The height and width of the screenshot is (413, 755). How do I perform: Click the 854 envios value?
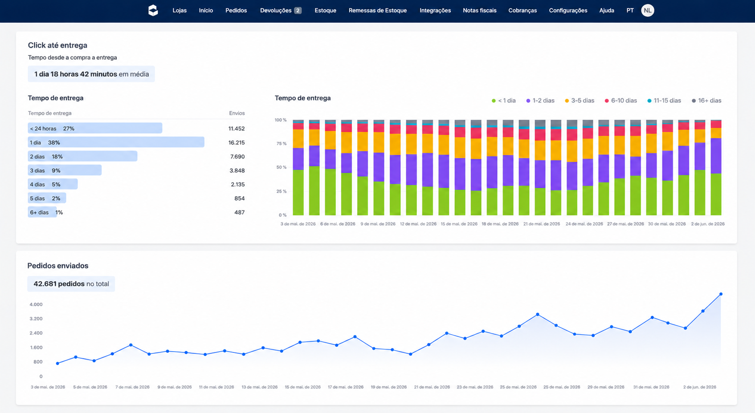tap(240, 198)
